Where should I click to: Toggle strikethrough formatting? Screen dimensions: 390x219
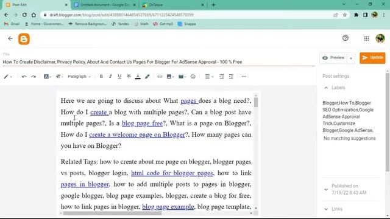click(129, 77)
